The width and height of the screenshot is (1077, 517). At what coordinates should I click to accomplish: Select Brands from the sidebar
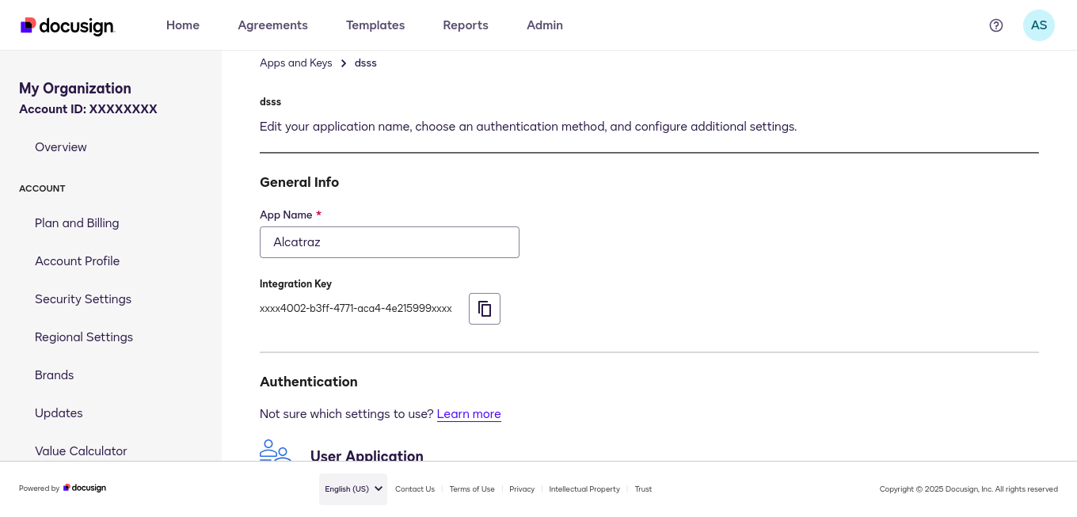click(54, 374)
